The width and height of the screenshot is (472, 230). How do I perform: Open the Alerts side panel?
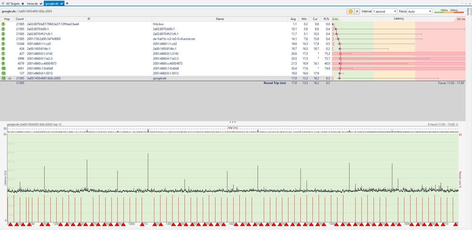click(469, 12)
